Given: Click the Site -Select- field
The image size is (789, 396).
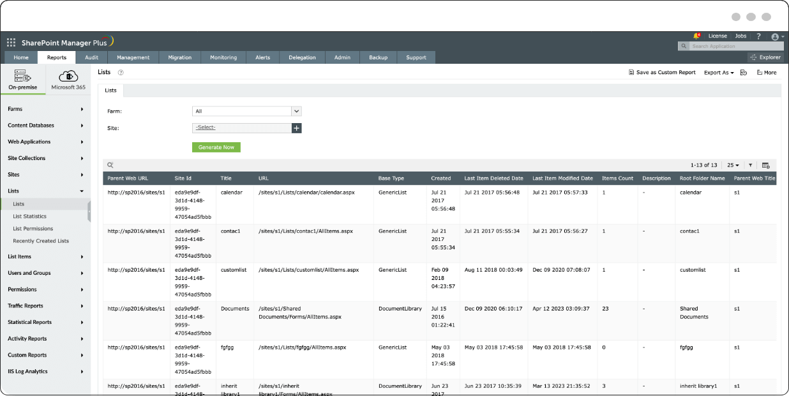Looking at the screenshot, I should point(242,128).
